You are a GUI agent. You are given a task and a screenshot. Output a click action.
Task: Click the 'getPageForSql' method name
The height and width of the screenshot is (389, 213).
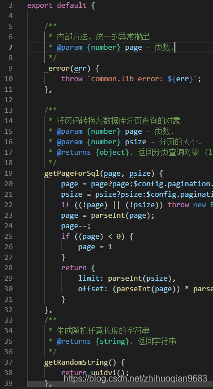(72, 173)
